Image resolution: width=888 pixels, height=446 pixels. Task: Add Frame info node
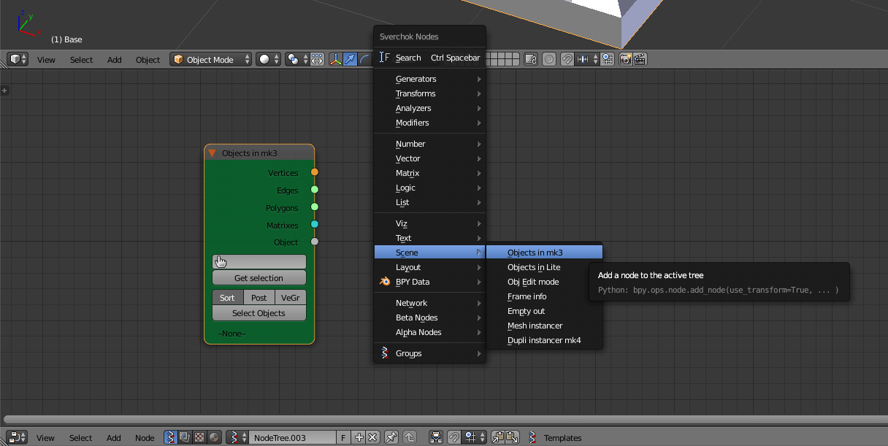coord(545,296)
